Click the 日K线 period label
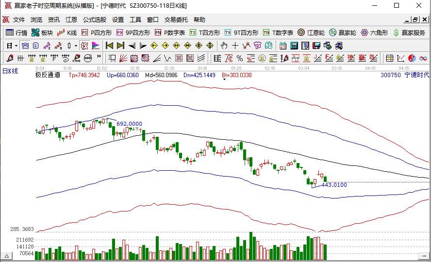The height and width of the screenshot is (262, 431). [10, 71]
